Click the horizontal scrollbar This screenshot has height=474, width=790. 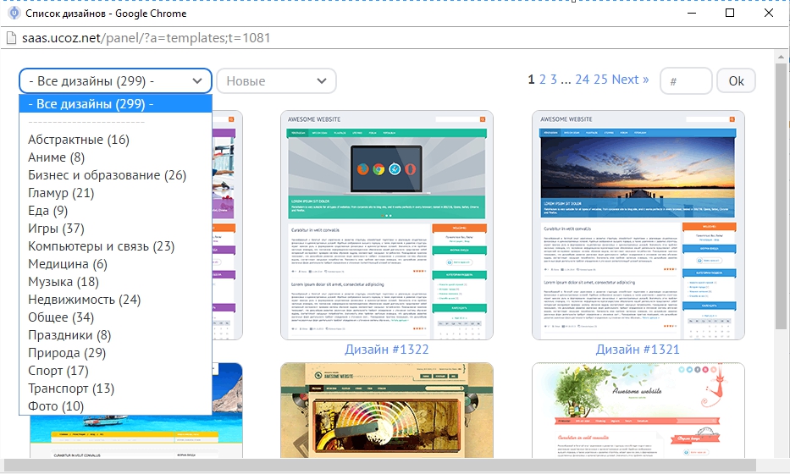coord(380,465)
